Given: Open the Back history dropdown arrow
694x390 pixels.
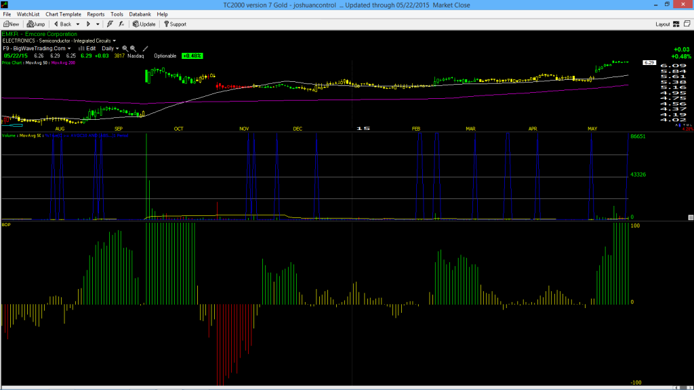Looking at the screenshot, I should tap(78, 24).
